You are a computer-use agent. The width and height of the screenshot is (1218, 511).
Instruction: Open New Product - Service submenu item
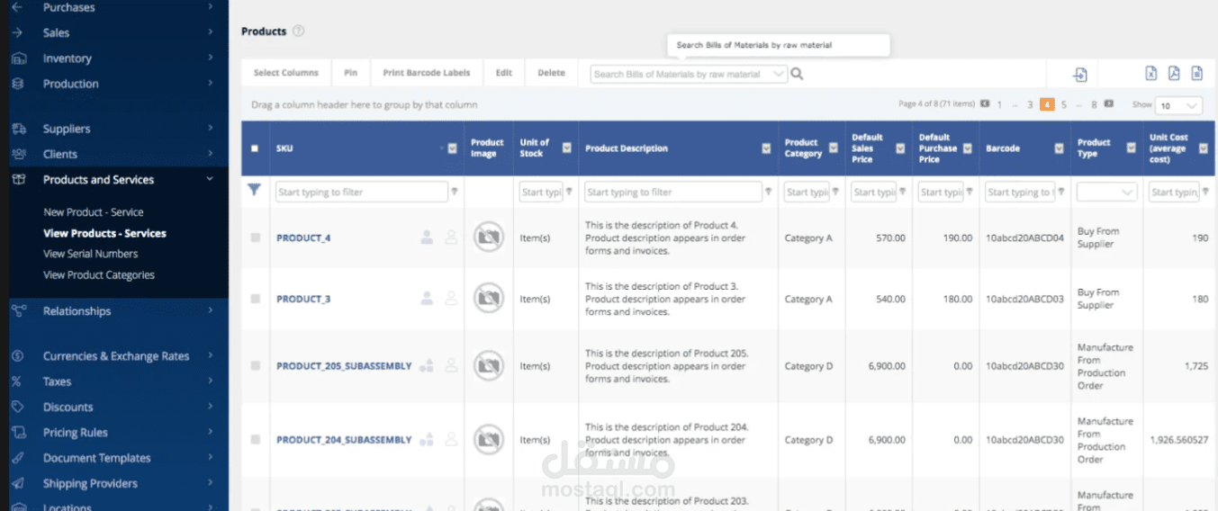(94, 212)
